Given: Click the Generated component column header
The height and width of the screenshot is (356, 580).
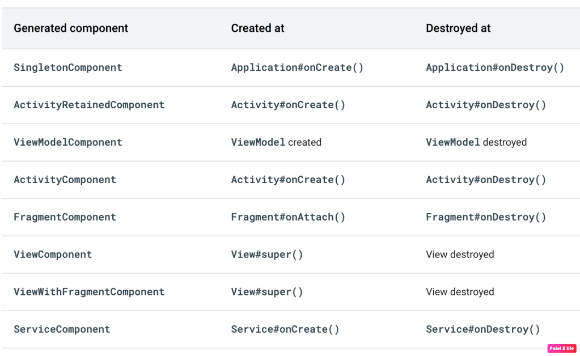Looking at the screenshot, I should [x=71, y=28].
